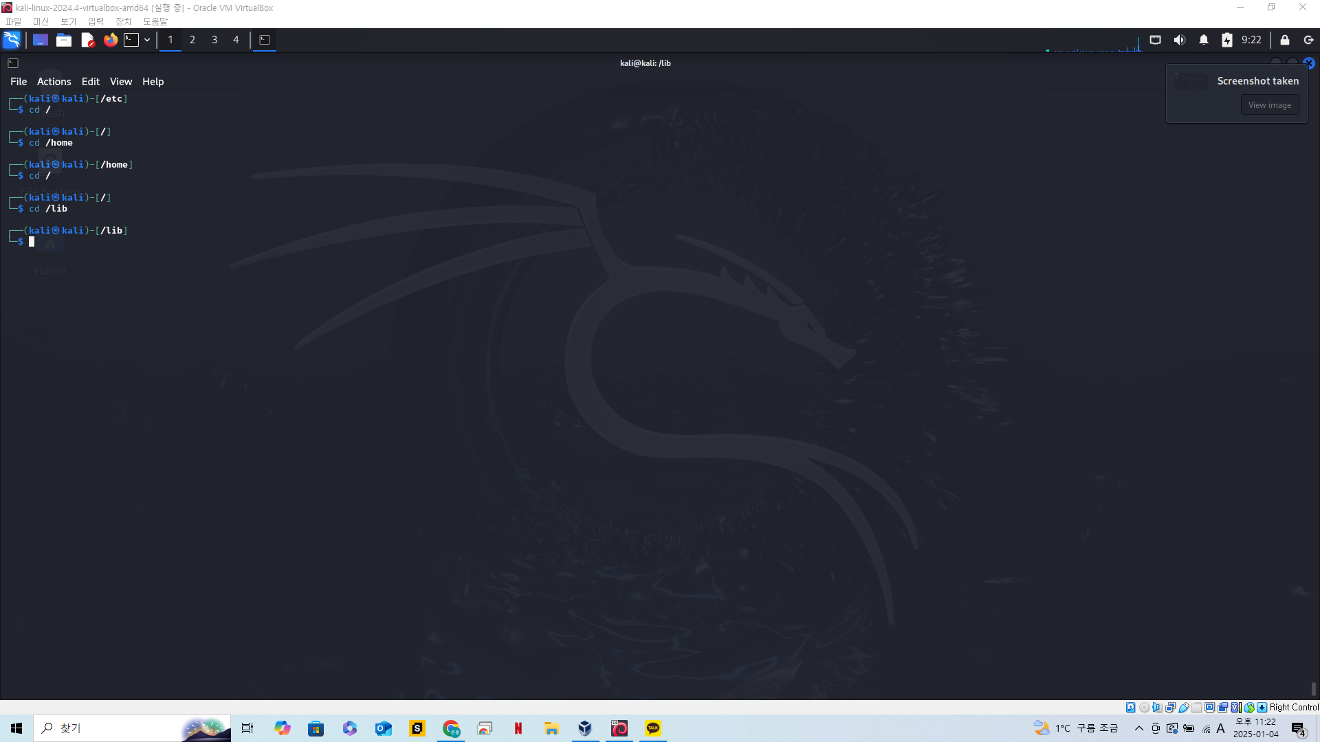Open the notifications bell icon
Image resolution: width=1320 pixels, height=742 pixels.
pos(1204,40)
